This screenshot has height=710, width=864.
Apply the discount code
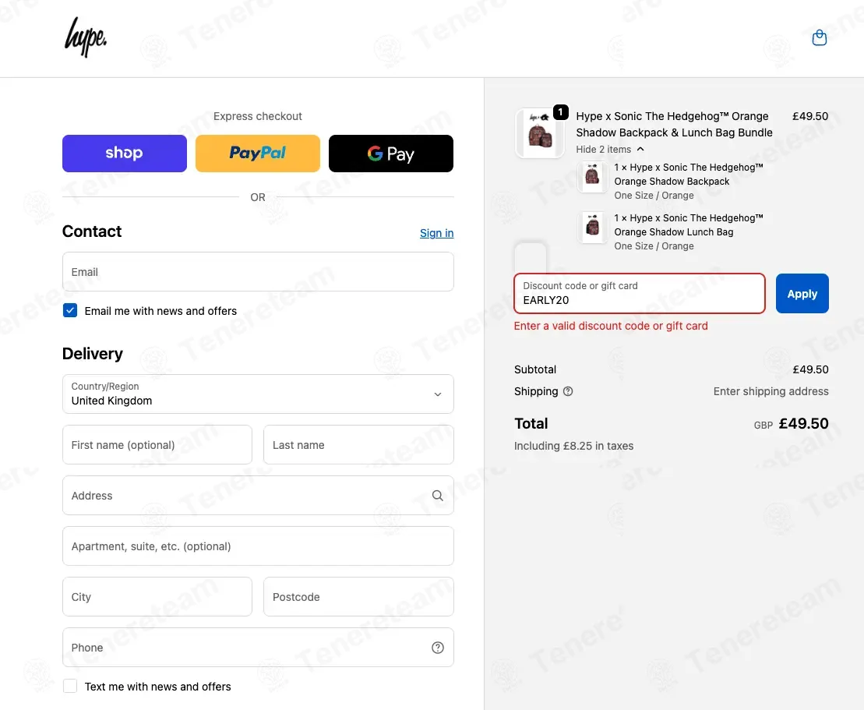802,294
